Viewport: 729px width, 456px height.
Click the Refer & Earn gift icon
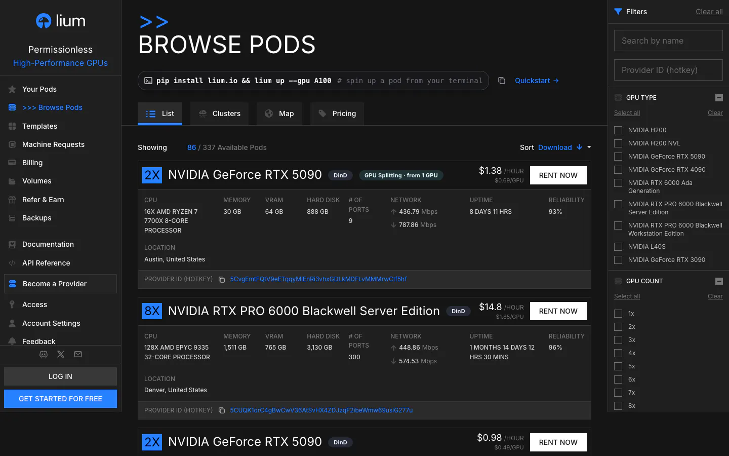click(x=12, y=200)
